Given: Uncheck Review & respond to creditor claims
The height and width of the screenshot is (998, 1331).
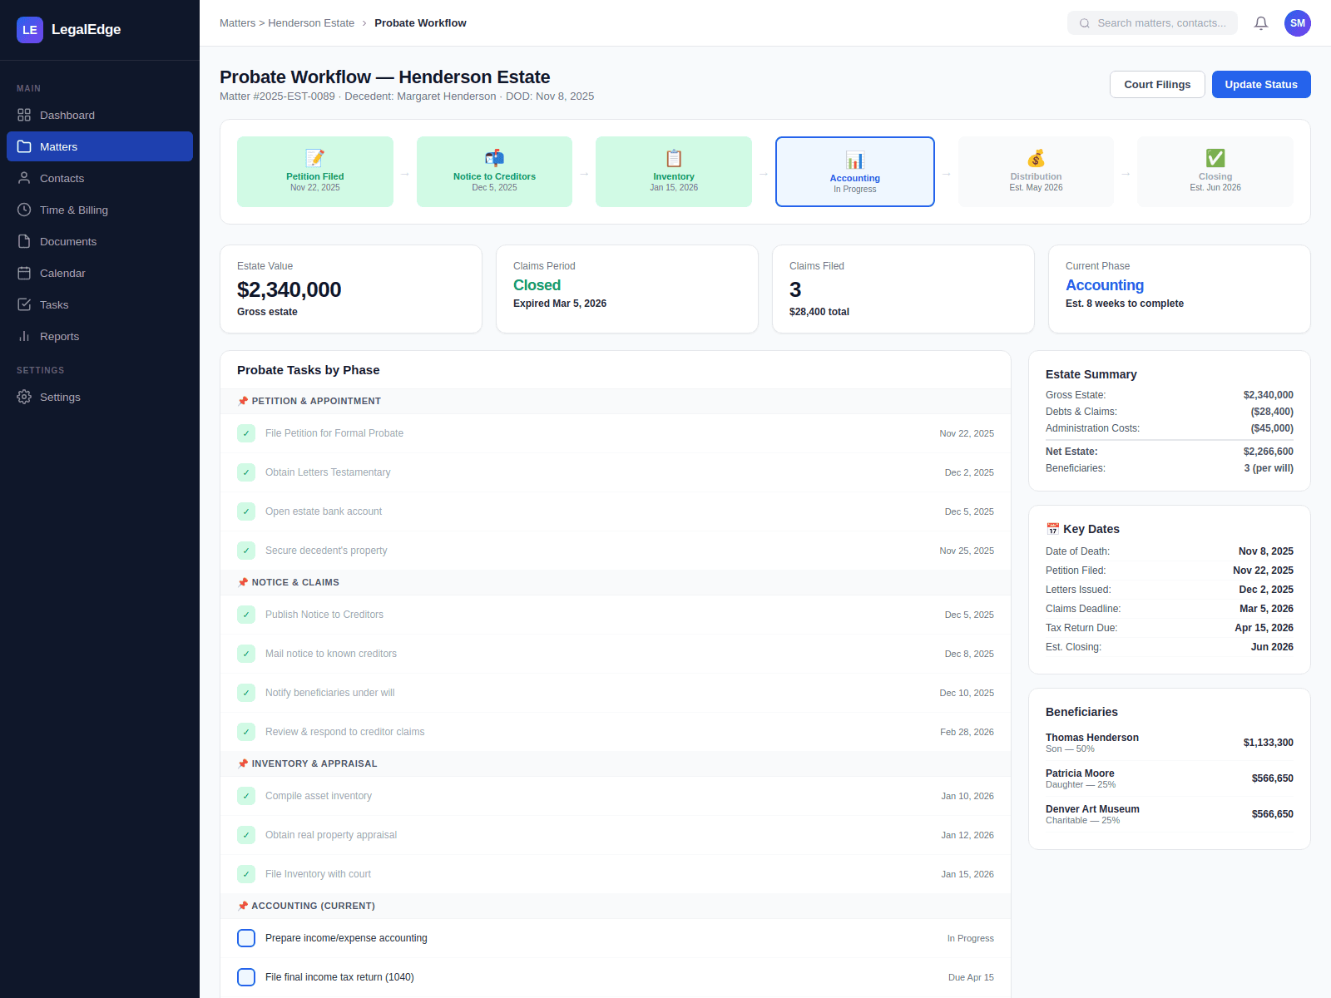Looking at the screenshot, I should coord(246,732).
